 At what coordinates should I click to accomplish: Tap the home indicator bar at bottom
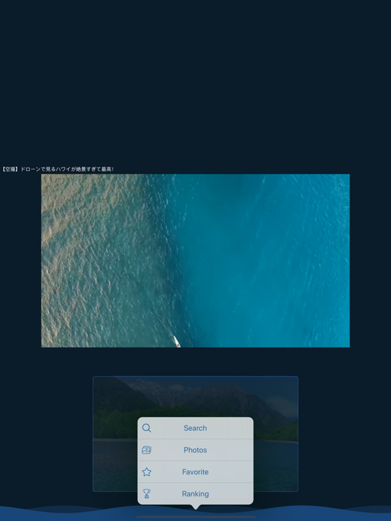point(195,517)
